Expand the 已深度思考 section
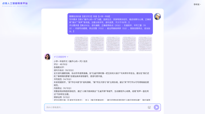Viewport: 205px width, 114px height. point(61,57)
